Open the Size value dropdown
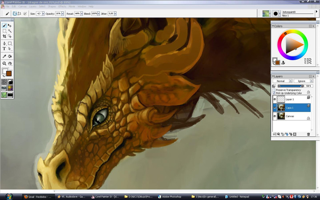320x200 pixels. (x=43, y=14)
